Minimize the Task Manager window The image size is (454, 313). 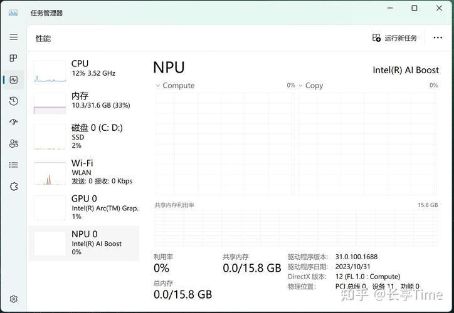pyautogui.click(x=390, y=8)
